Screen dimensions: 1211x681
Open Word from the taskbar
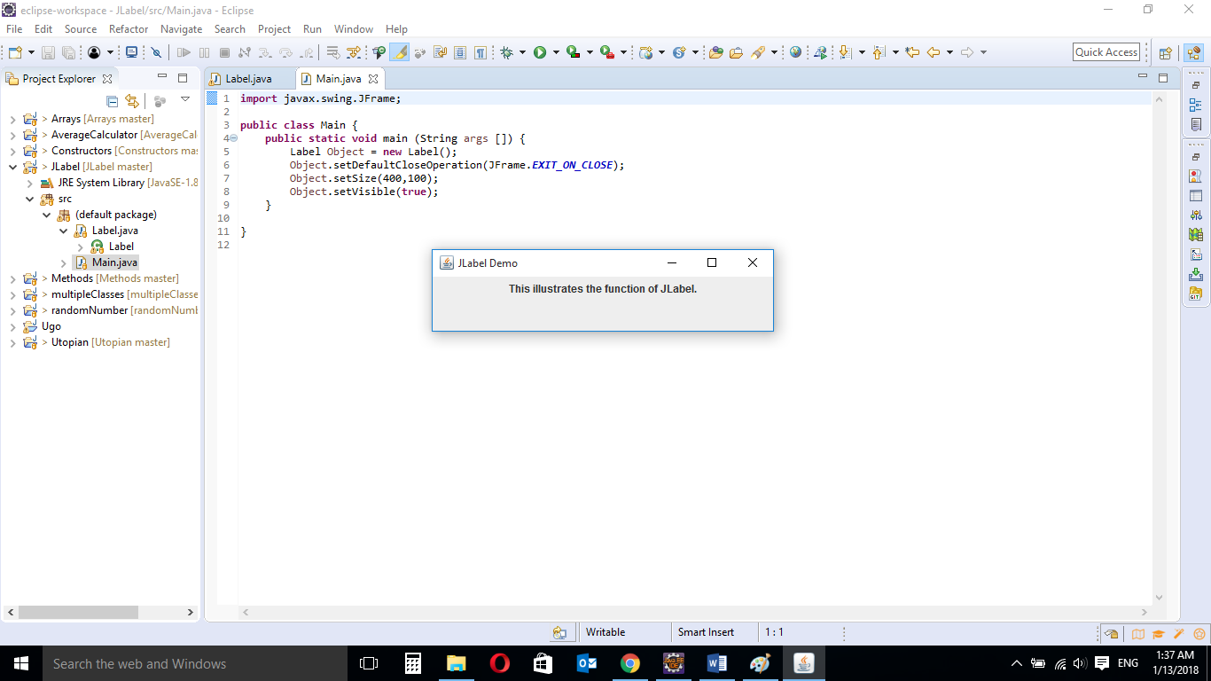pyautogui.click(x=717, y=663)
